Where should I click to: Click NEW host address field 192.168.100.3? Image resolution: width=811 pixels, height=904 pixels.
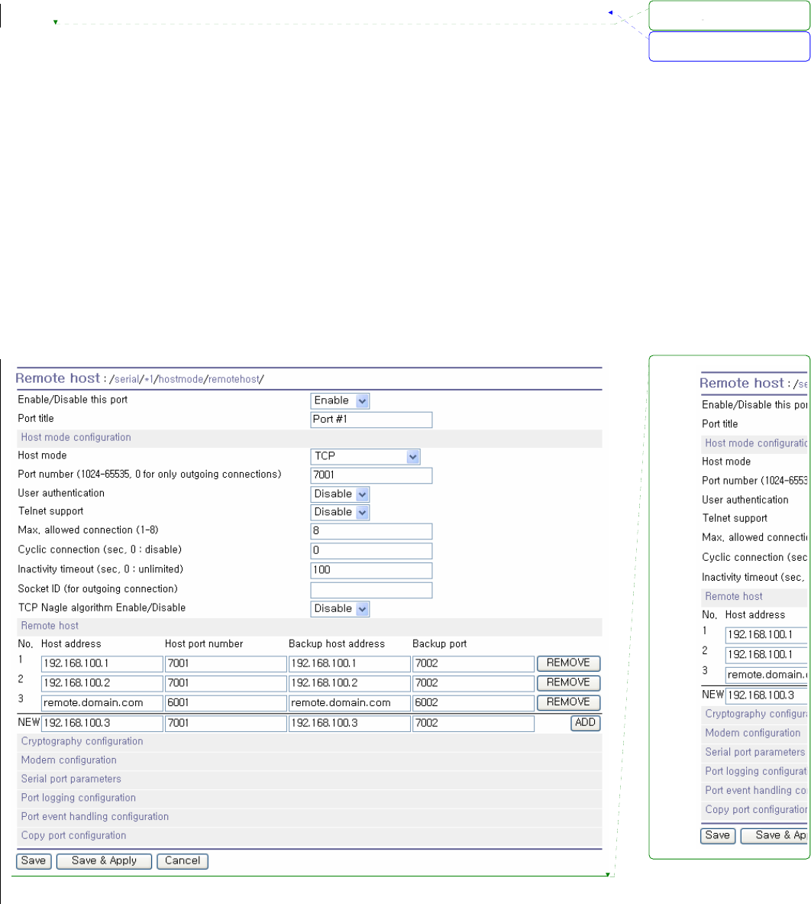coord(102,723)
